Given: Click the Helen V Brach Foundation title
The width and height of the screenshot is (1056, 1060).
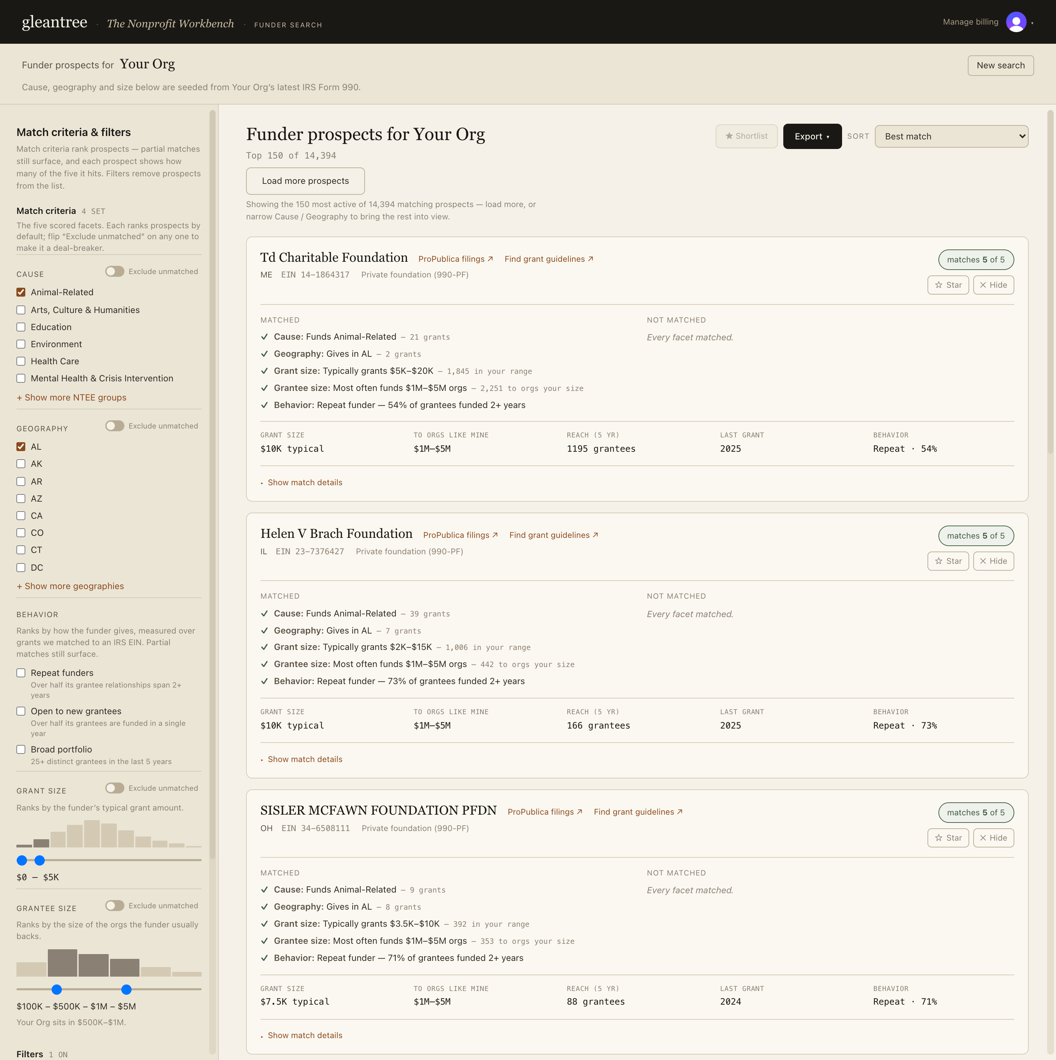Looking at the screenshot, I should coord(336,533).
